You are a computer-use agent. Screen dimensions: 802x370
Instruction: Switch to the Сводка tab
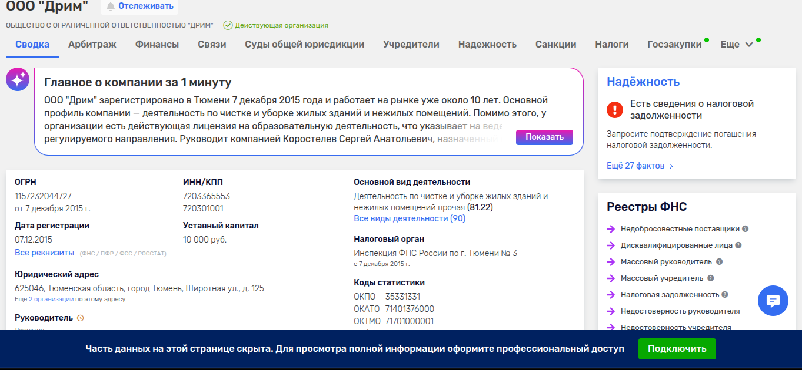(32, 44)
